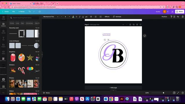Change the text alignment
The height and width of the screenshot is (104, 185).
[91, 17]
